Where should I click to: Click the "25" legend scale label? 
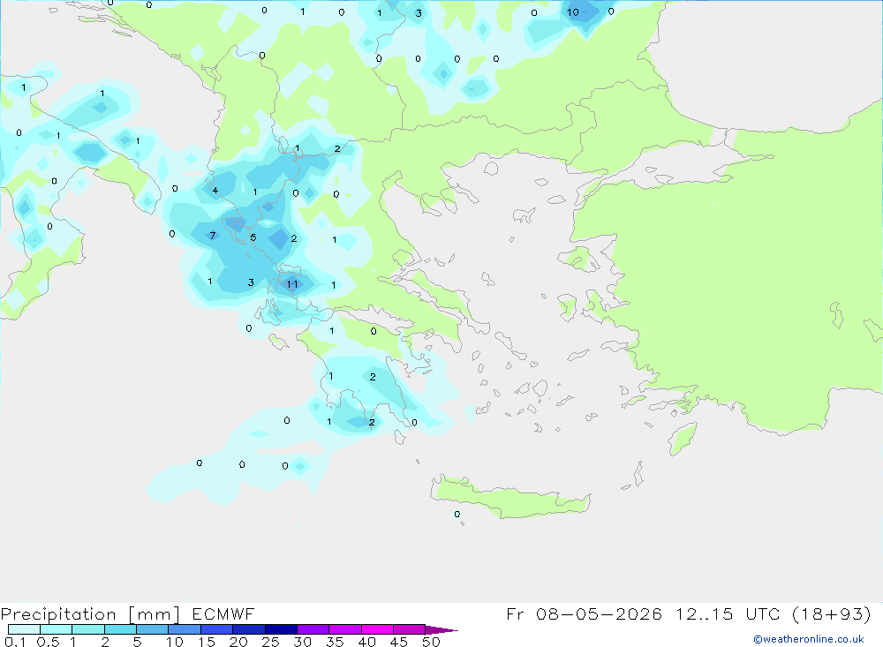pyautogui.click(x=270, y=642)
